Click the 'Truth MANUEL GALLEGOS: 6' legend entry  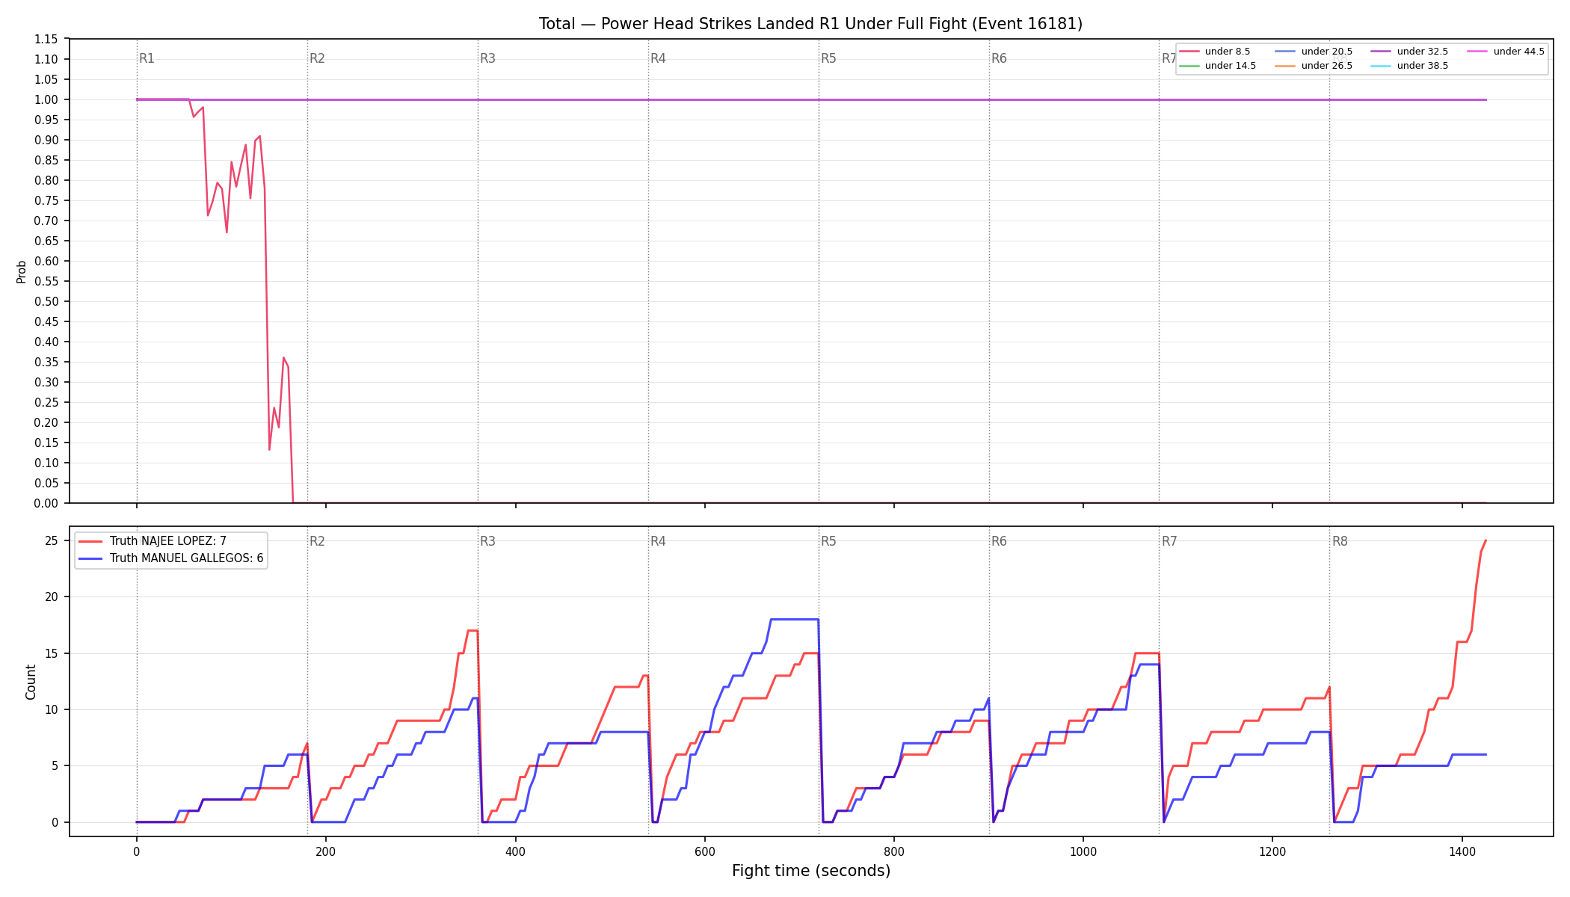click(x=171, y=558)
